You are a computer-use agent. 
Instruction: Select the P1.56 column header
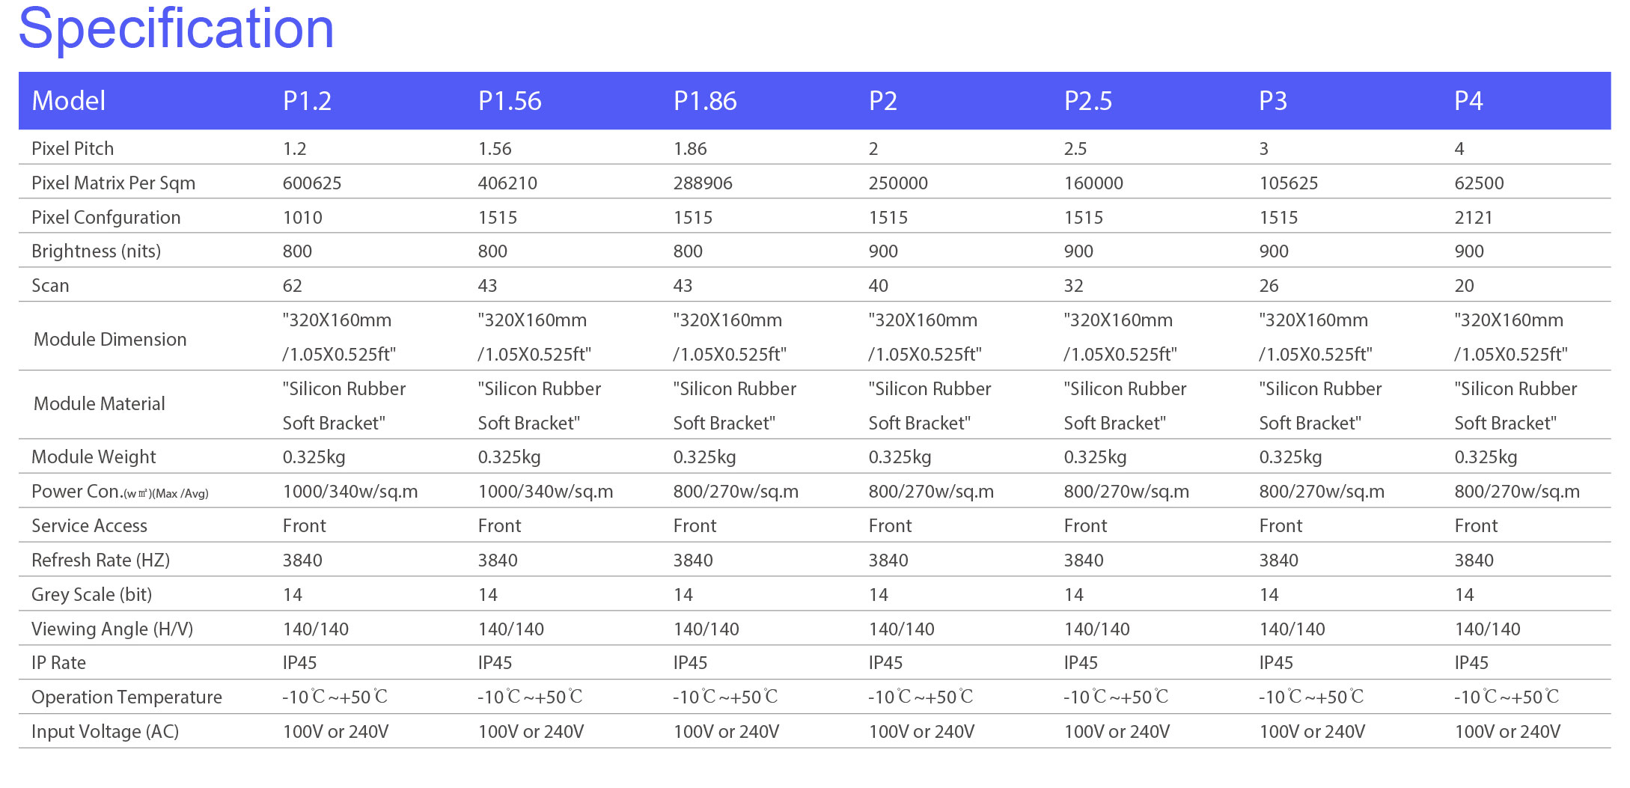[x=510, y=101]
